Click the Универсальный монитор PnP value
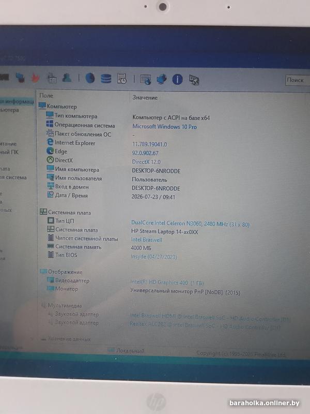Viewport: 310px width, 414px height. coord(185,291)
